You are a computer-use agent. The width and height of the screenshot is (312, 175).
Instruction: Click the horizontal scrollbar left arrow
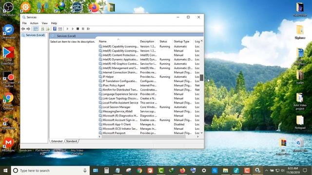point(99,137)
